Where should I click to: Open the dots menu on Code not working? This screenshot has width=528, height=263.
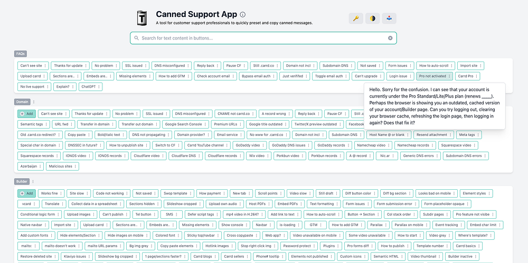(x=126, y=193)
